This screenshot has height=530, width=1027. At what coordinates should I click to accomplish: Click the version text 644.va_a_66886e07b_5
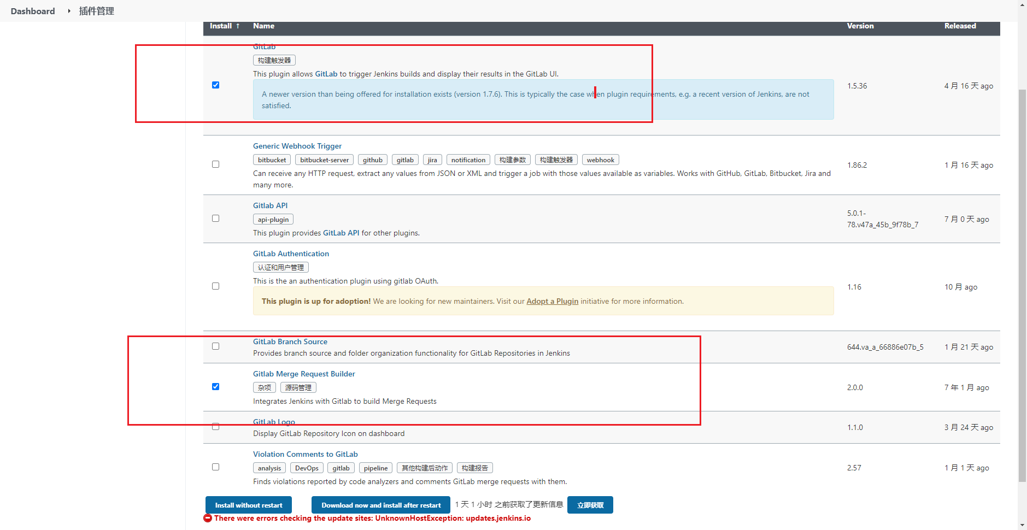[x=885, y=347]
